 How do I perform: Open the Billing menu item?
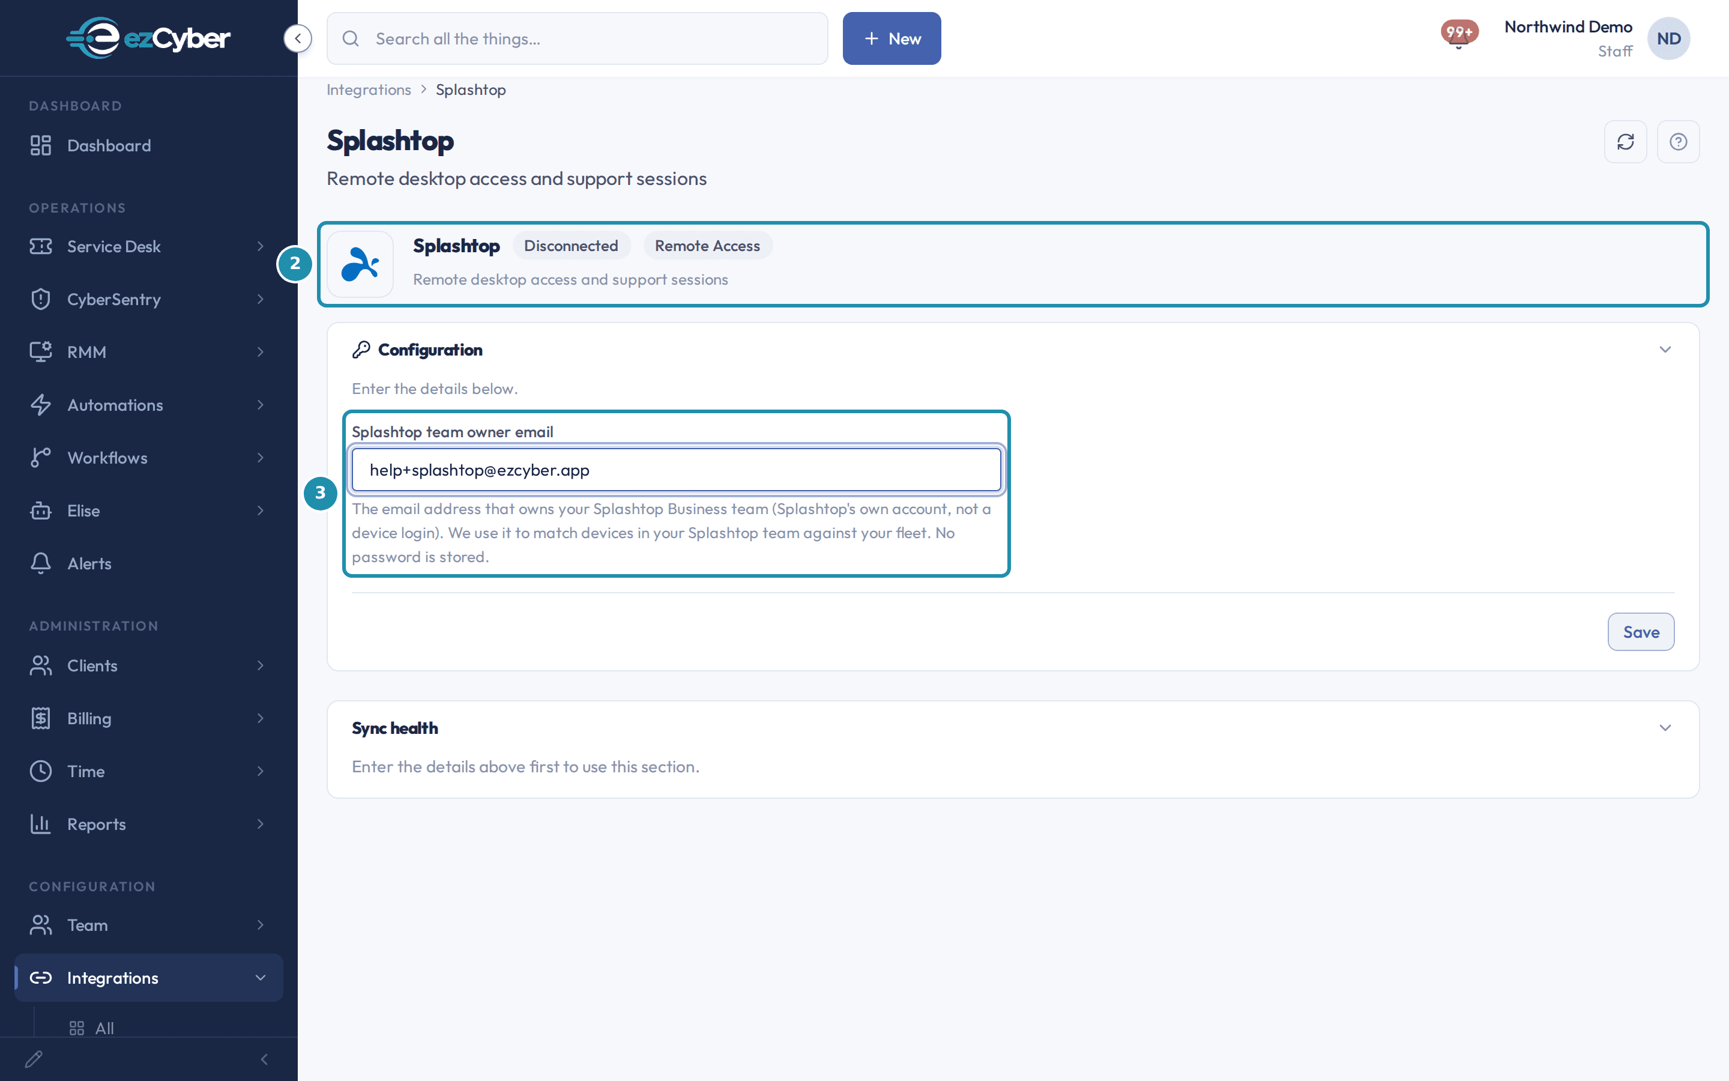(x=149, y=718)
